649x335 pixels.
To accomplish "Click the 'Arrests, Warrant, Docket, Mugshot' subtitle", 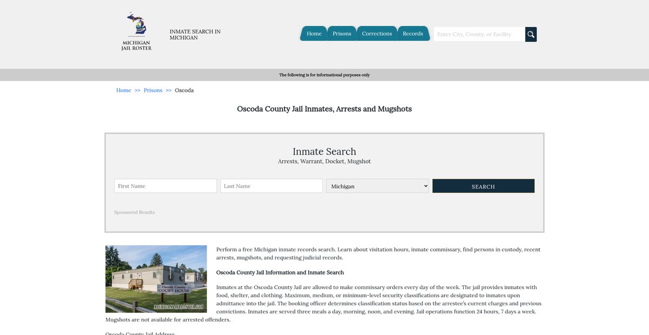I will [325, 162].
